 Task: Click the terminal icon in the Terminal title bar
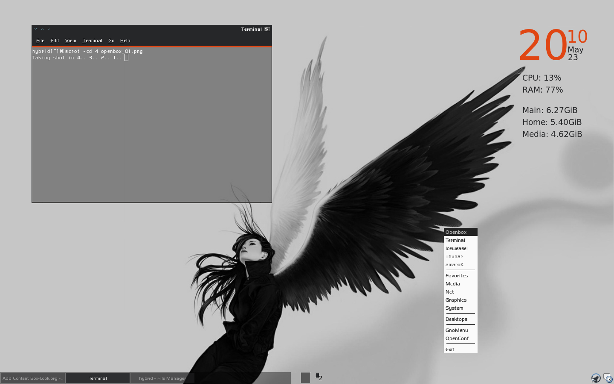tap(267, 29)
